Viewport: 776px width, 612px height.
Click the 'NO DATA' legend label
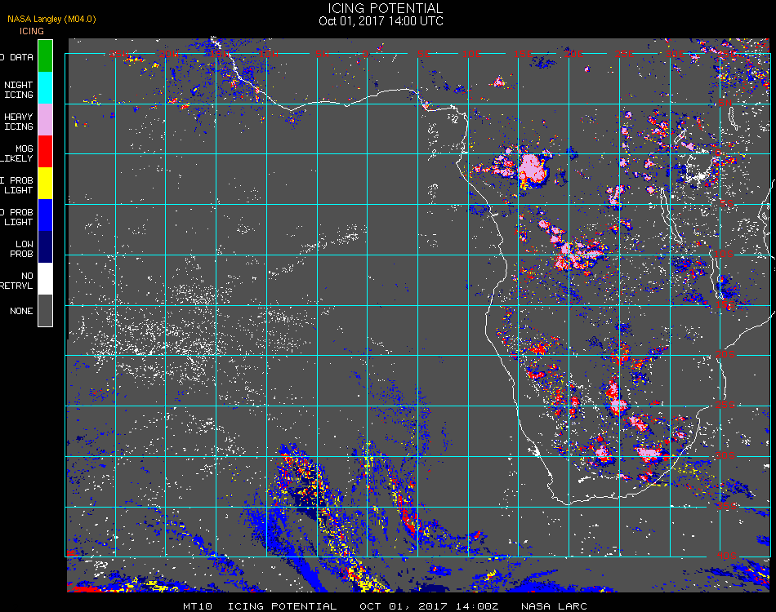17,57
